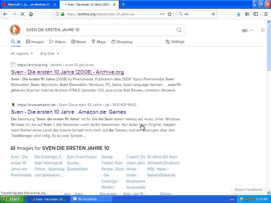This screenshot has width=271, height=203.
Task: Open the amazon.de result URL breadcrumb
Action: click(76, 105)
